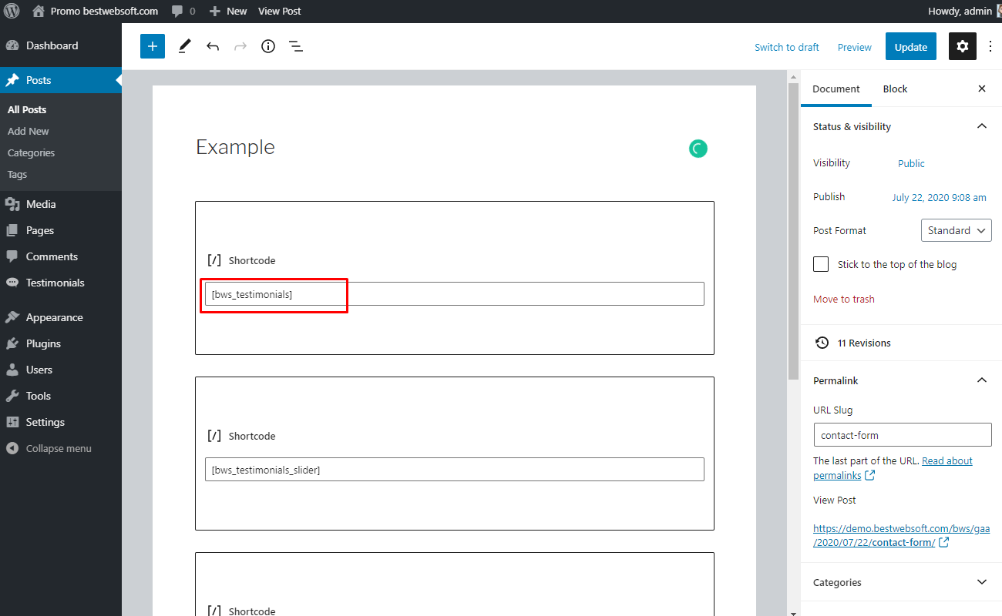Open Categories under Posts sidebar menu
Image resolution: width=1002 pixels, height=616 pixels.
pyautogui.click(x=32, y=152)
